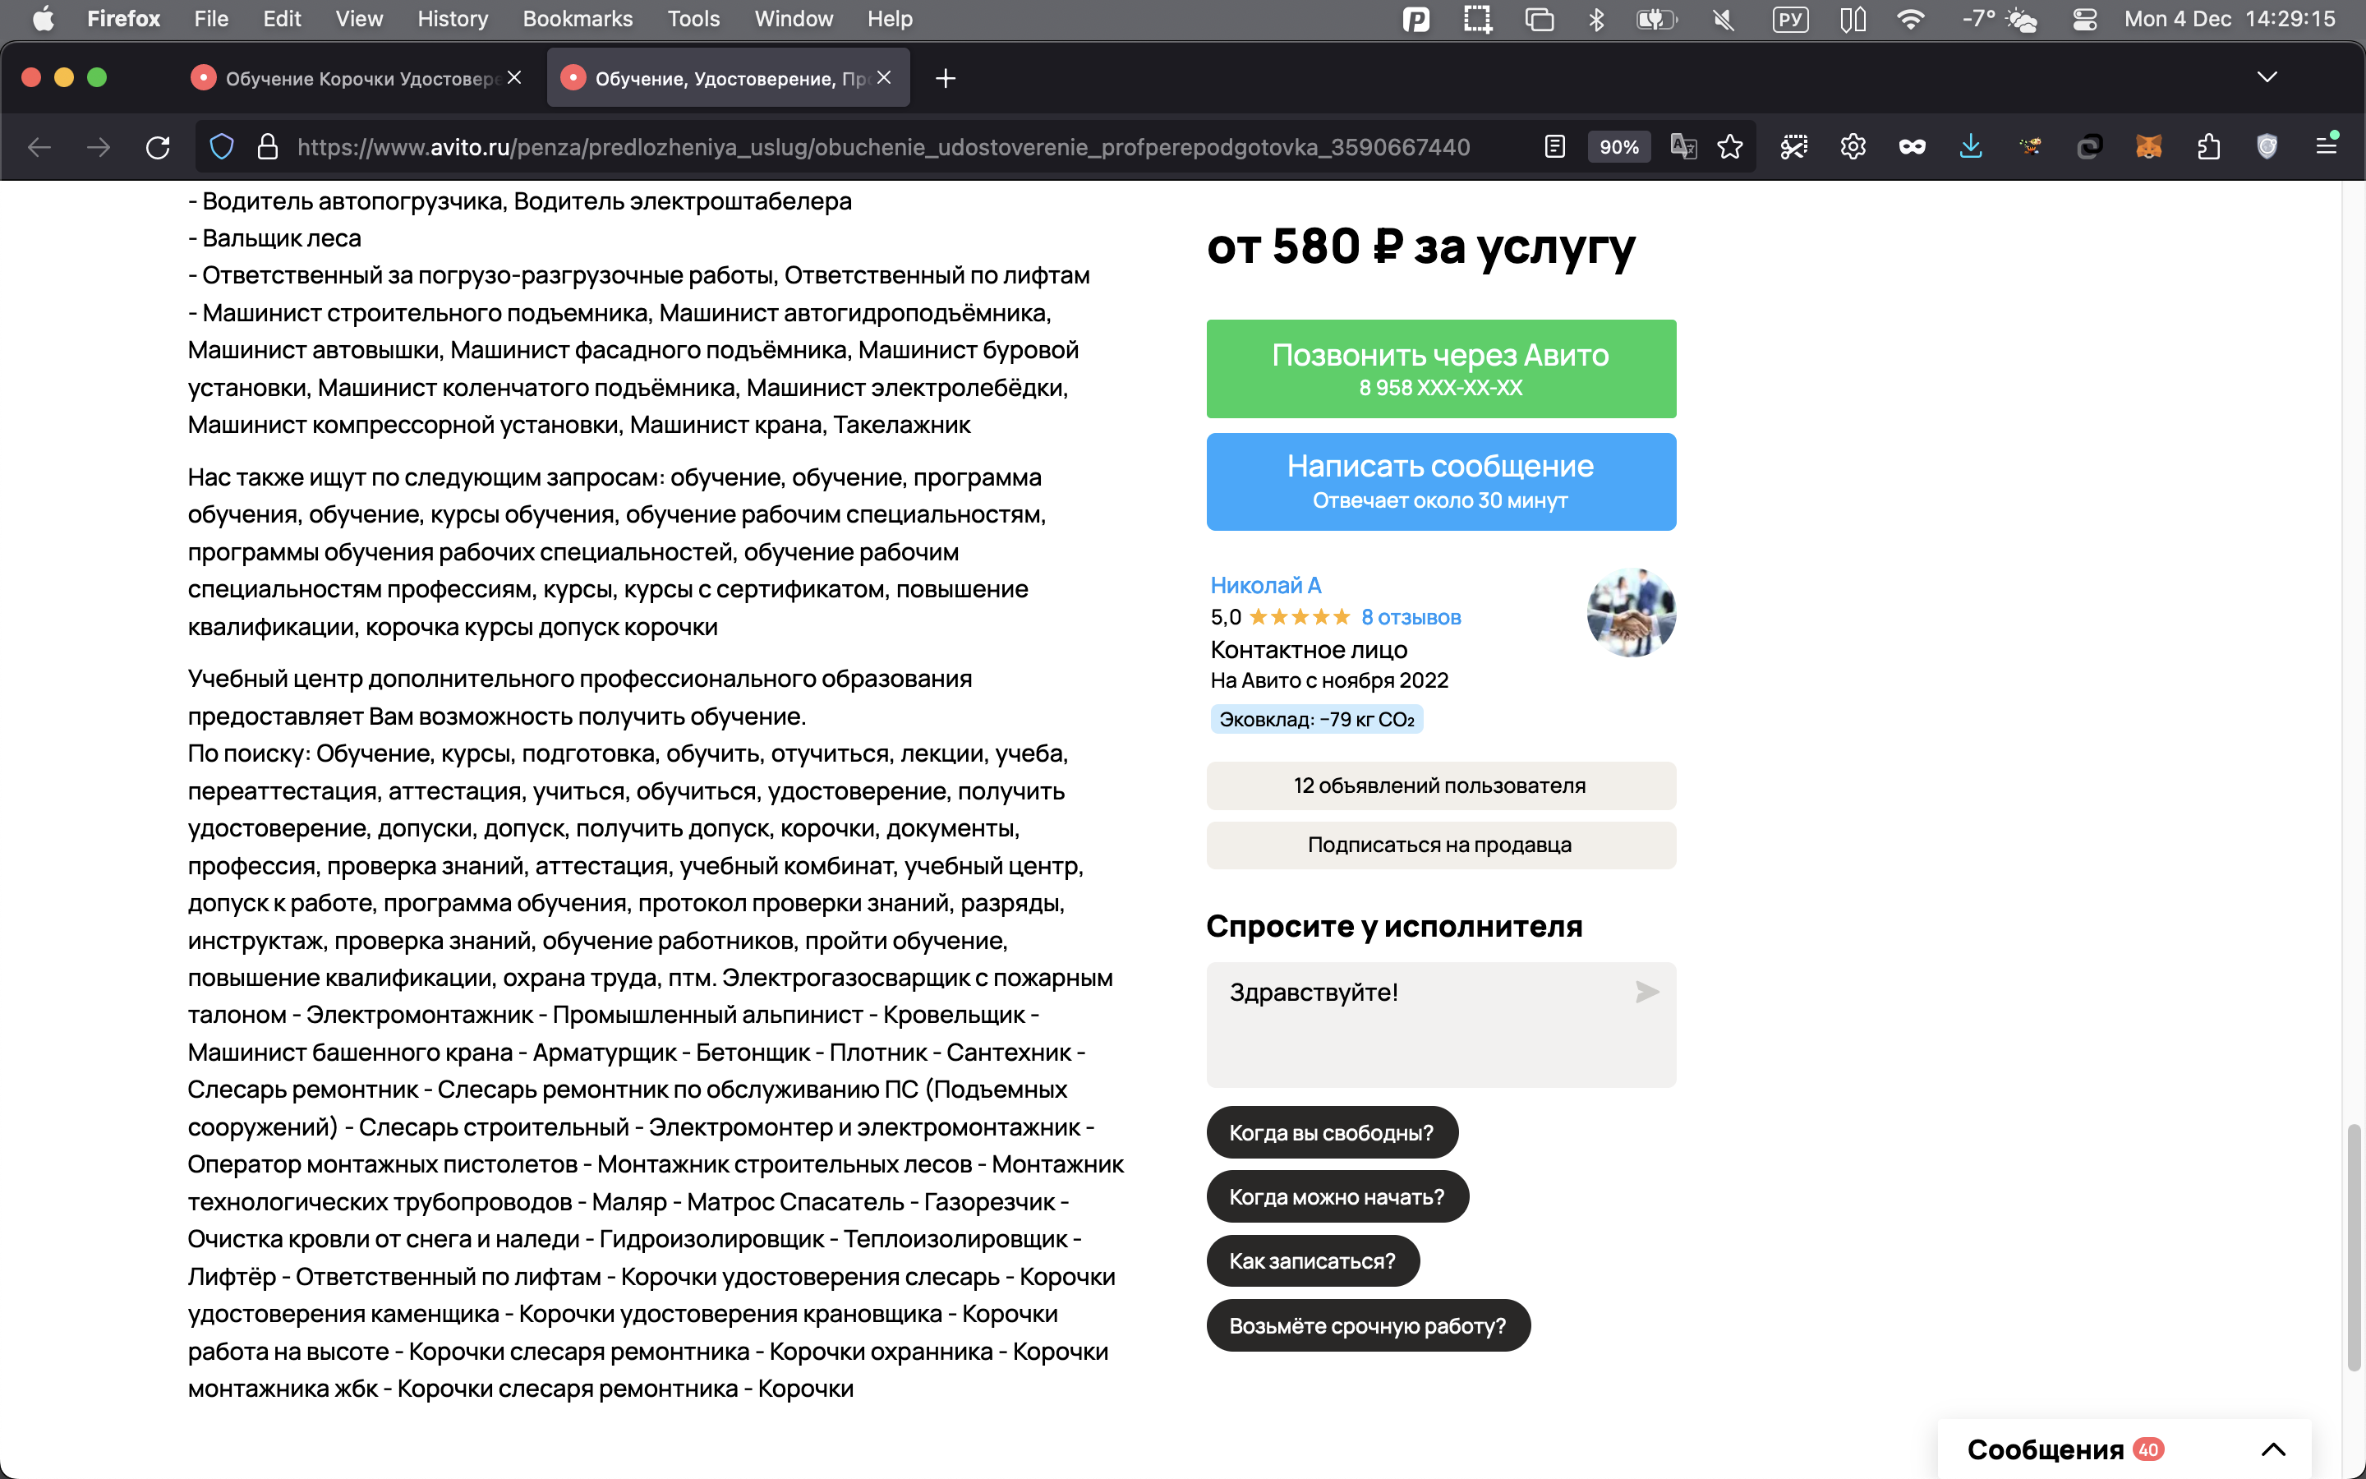Toggle the РУ keyboard input source
Viewport: 2366px width, 1479px height.
pyautogui.click(x=1790, y=19)
